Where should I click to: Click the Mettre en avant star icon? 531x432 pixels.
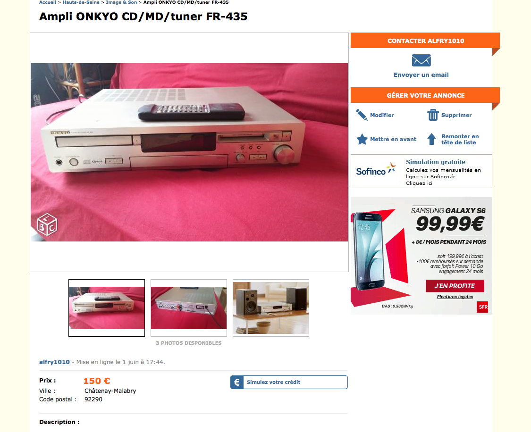tap(362, 139)
